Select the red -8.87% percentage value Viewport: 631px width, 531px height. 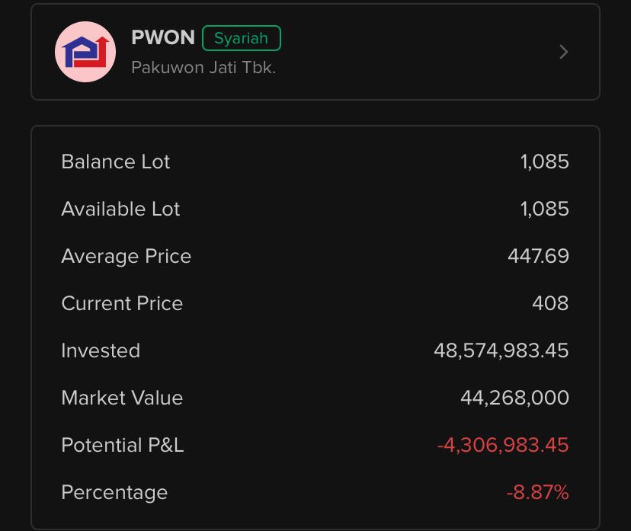pos(537,492)
